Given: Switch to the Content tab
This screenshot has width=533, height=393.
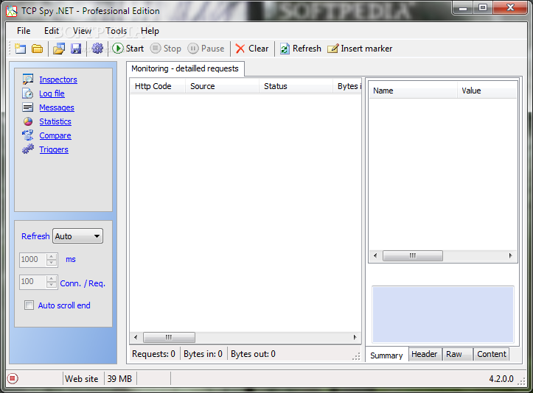Looking at the screenshot, I should 492,354.
